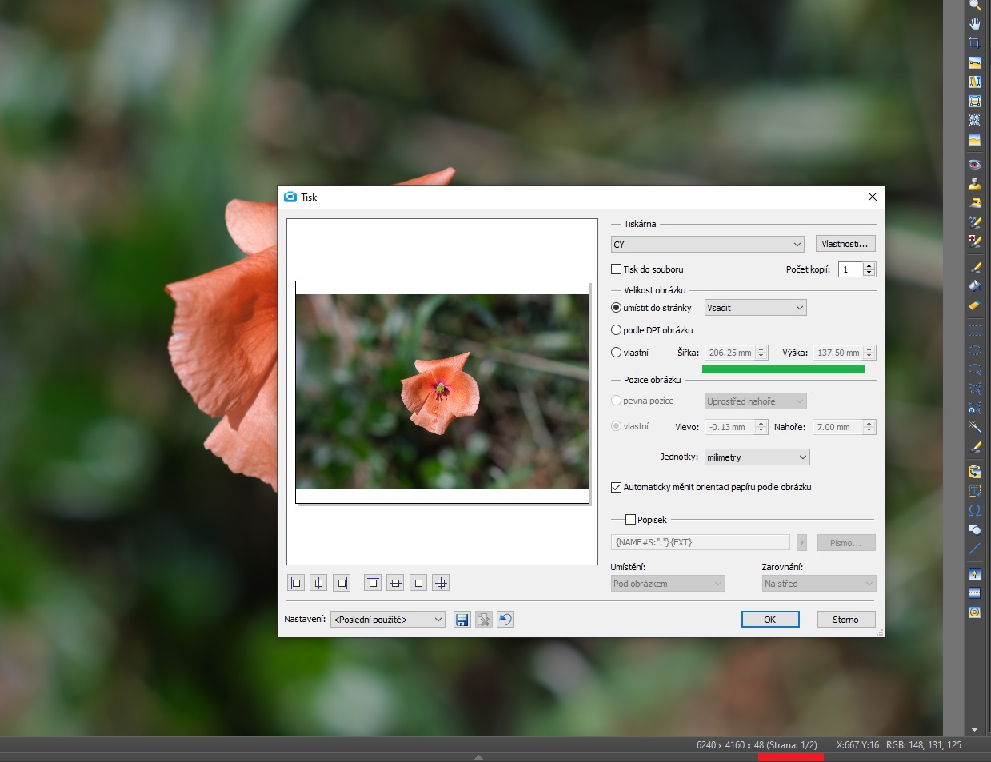This screenshot has height=762, width=991.
Task: Expand the 'Vsadit' fit mode dropdown
Action: 755,308
